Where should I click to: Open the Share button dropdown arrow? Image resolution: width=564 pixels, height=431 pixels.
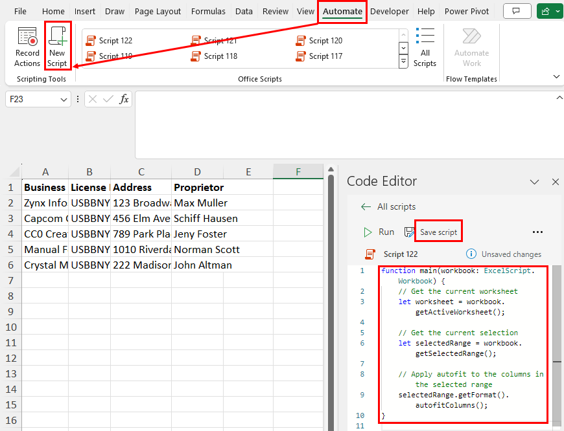click(x=558, y=11)
